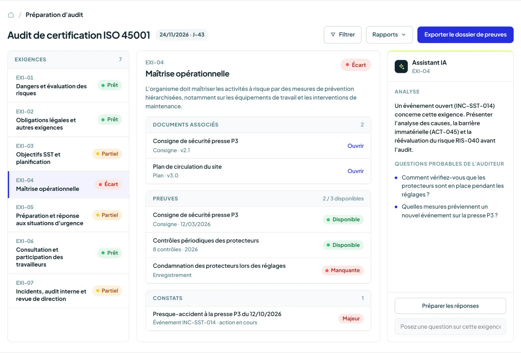Click the Majeur badge on the presque-accident constat
Viewport: 521px width, 353px height.
(351, 319)
